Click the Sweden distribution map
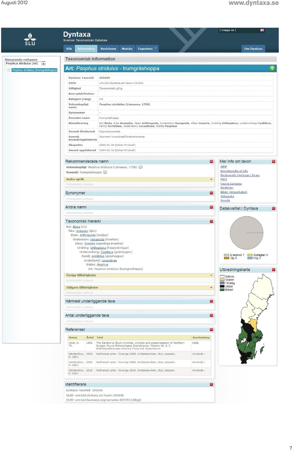292x450 pixels. pos(255,318)
